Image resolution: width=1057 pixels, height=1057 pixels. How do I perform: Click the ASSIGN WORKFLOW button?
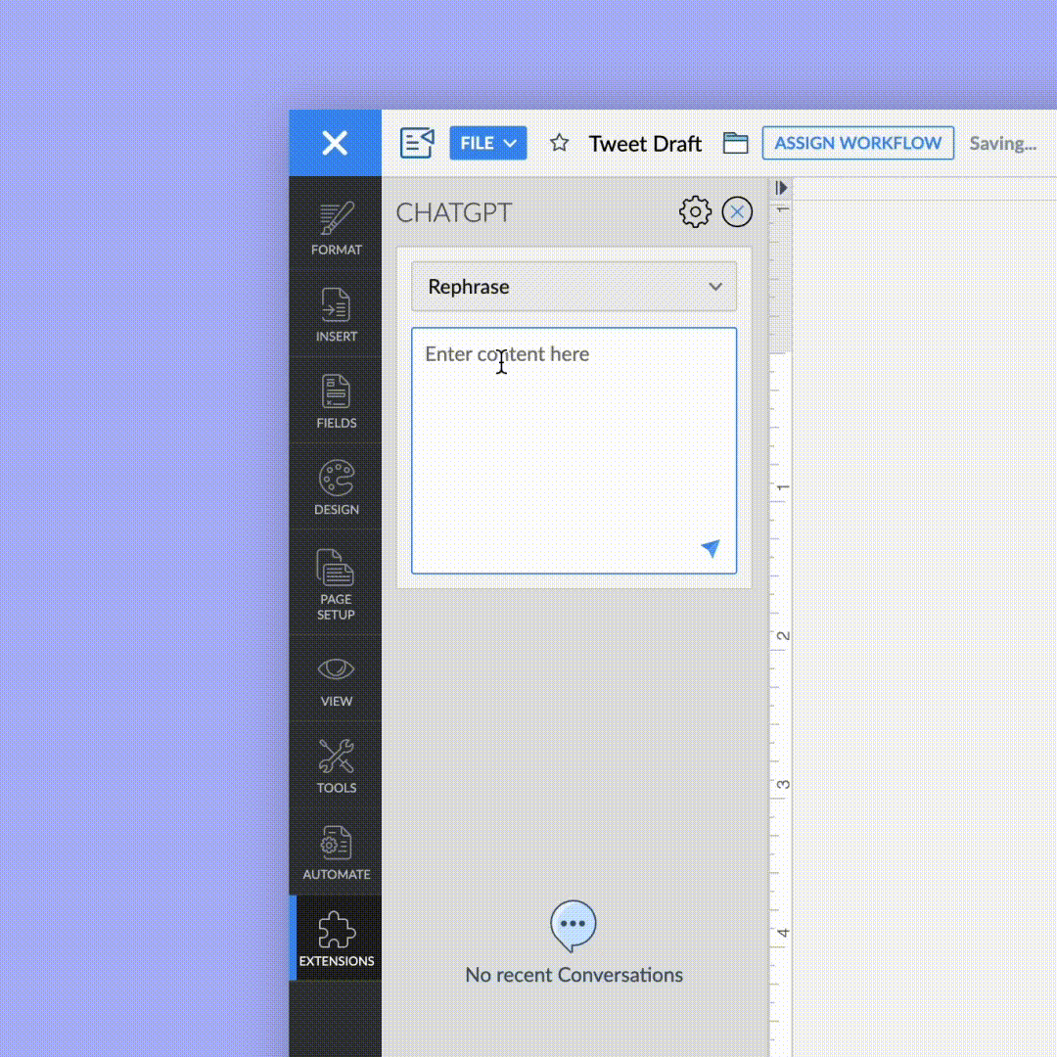pyautogui.click(x=857, y=143)
